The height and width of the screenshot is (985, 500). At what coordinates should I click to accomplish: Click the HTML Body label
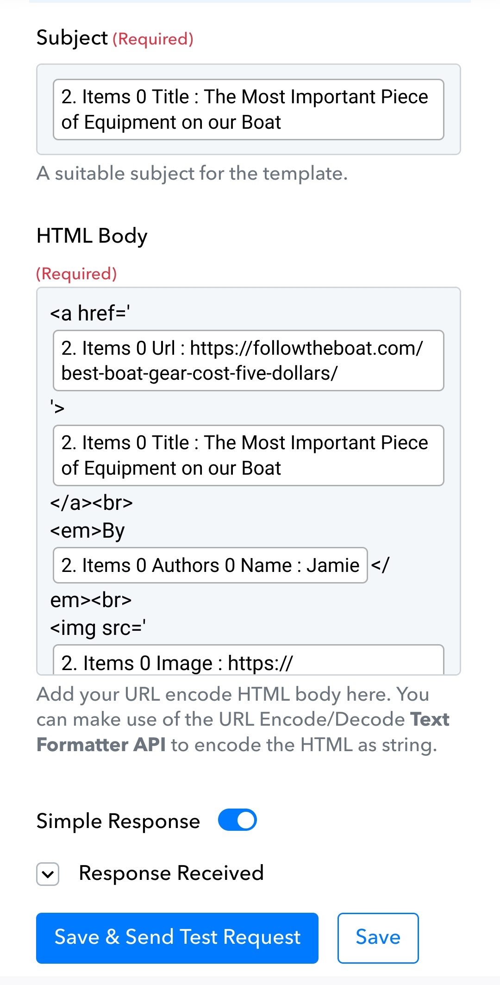pos(92,236)
